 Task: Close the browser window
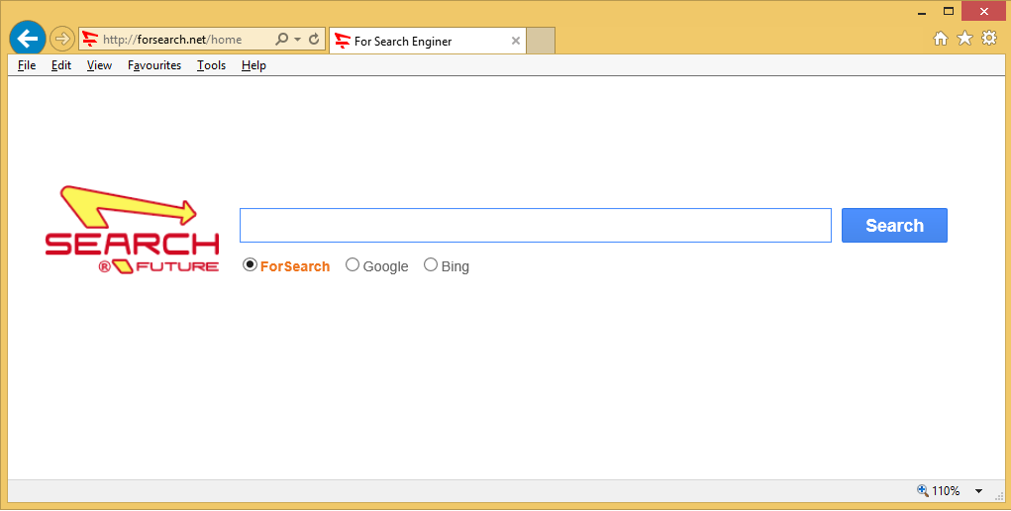click(984, 11)
